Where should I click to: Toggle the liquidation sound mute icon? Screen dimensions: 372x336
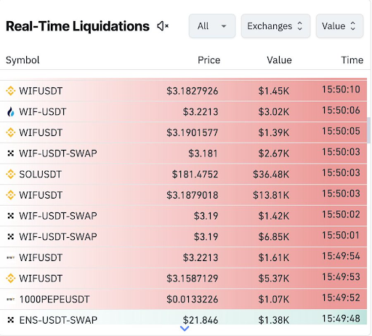pos(163,26)
